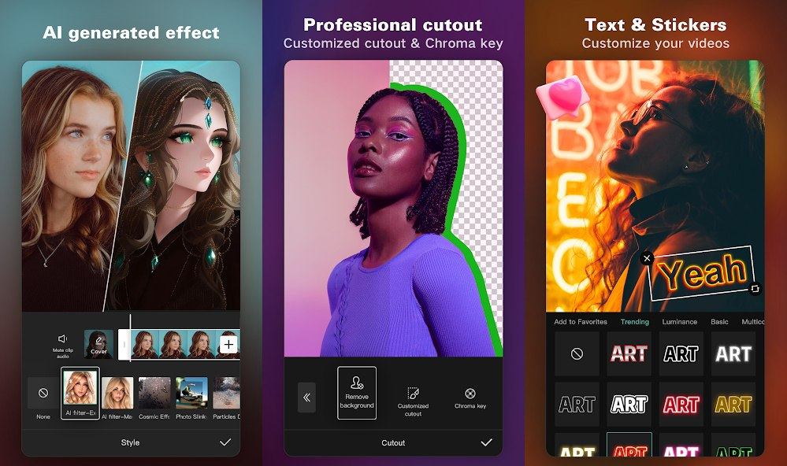Switch to the Basic text tab
The width and height of the screenshot is (787, 466).
coord(719,322)
